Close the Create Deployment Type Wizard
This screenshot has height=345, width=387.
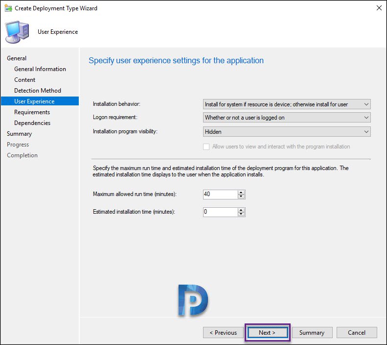pyautogui.click(x=379, y=8)
